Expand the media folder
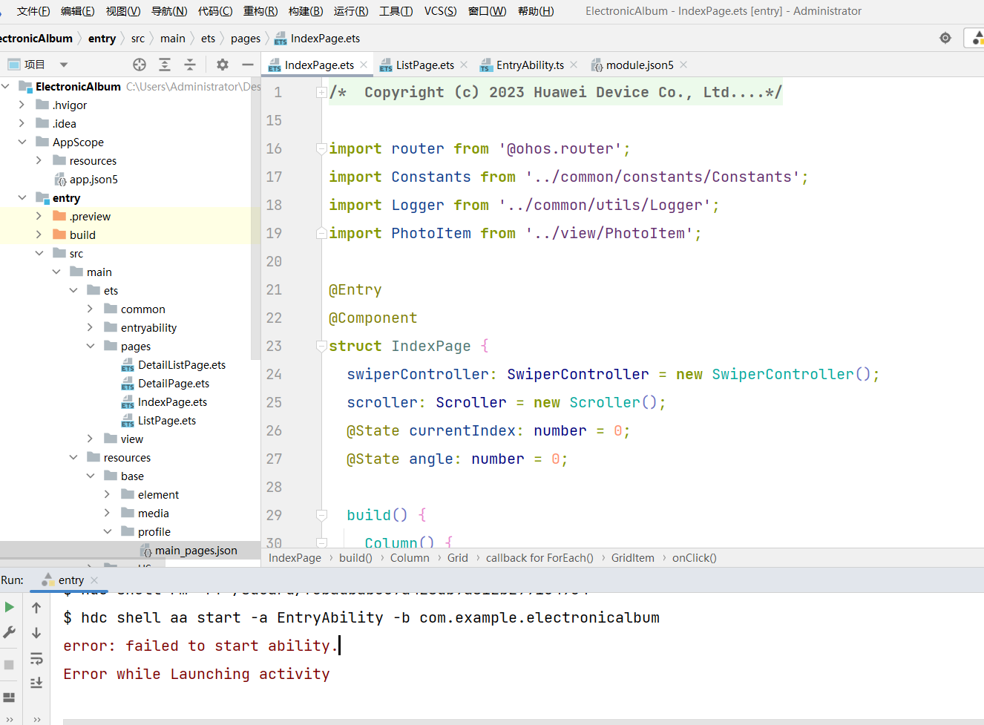The height and width of the screenshot is (725, 984). 108,513
